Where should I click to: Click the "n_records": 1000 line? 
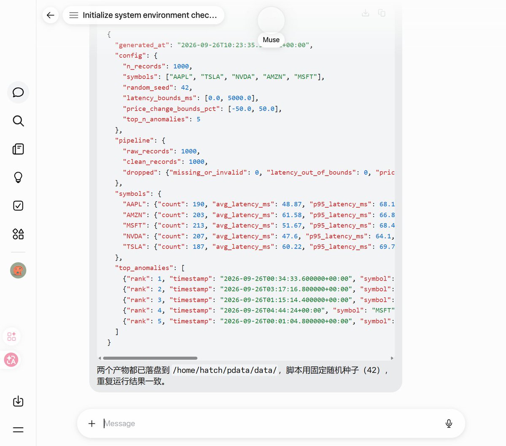tap(158, 66)
